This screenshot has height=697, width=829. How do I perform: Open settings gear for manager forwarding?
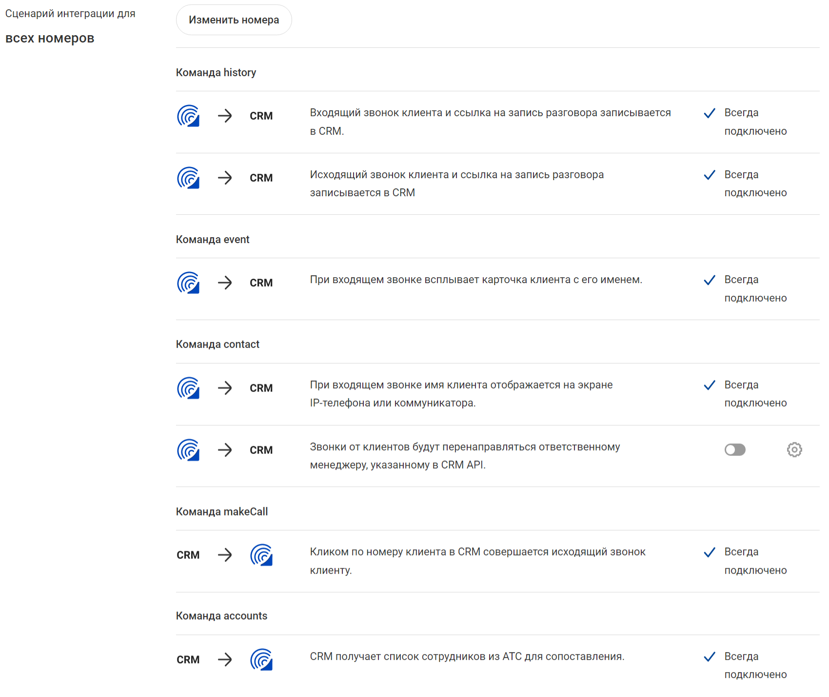tap(794, 450)
